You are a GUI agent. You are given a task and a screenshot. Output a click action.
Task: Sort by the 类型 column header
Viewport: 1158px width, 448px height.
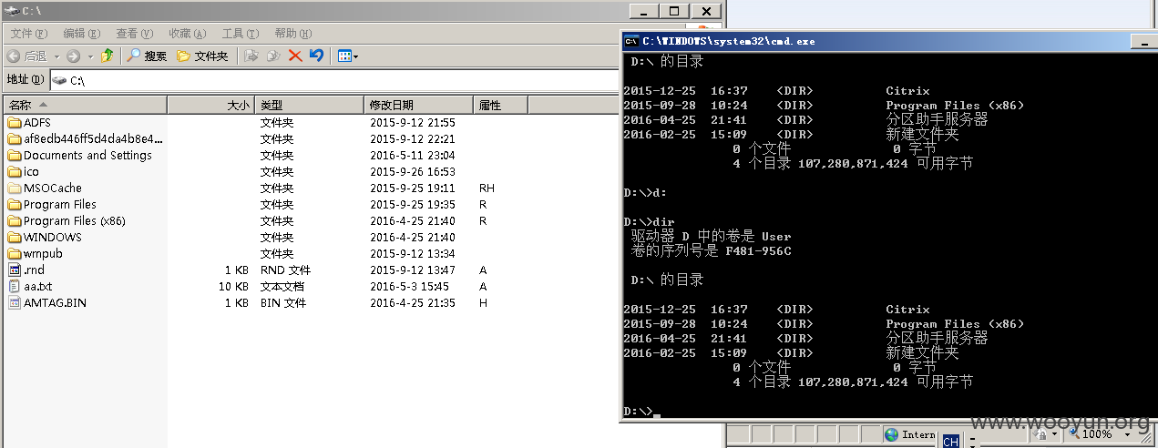(310, 105)
